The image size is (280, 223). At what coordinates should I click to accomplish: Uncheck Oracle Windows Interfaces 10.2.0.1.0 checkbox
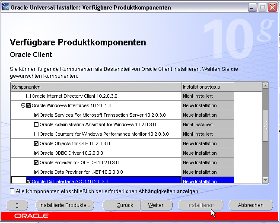coord(29,105)
